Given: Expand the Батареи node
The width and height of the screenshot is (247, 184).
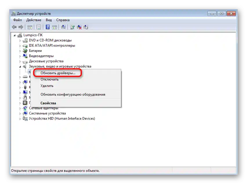Looking at the screenshot, I should (x=20, y=51).
